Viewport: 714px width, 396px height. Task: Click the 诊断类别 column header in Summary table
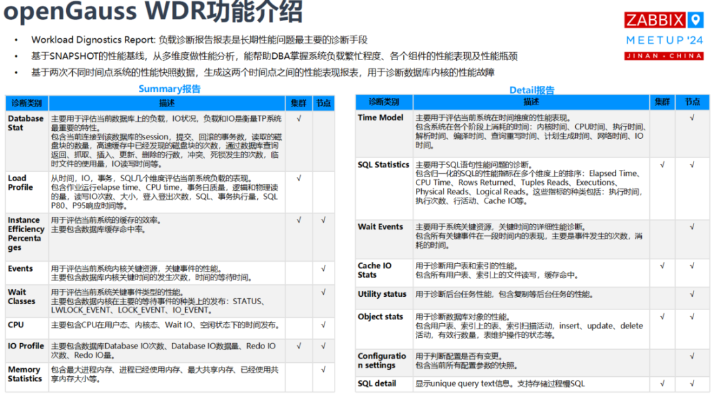[25, 102]
